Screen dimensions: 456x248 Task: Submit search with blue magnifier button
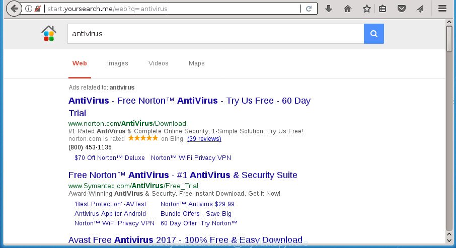(x=373, y=34)
